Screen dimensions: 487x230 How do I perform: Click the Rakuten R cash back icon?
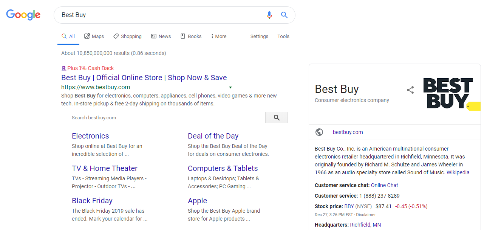[x=63, y=68]
